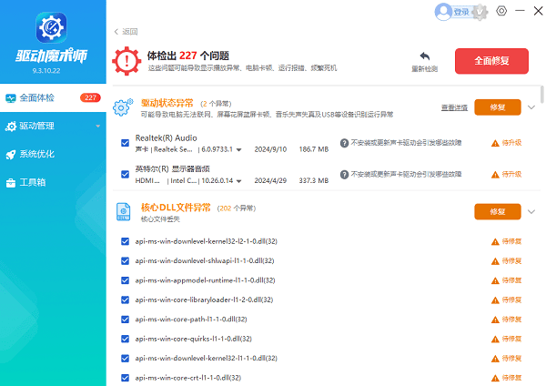Click the warning triangle for core-path-l1-1-0.dll
The image size is (546, 386).
(495, 320)
